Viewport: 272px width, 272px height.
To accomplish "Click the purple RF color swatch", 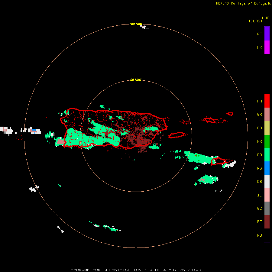I will point(267,34).
